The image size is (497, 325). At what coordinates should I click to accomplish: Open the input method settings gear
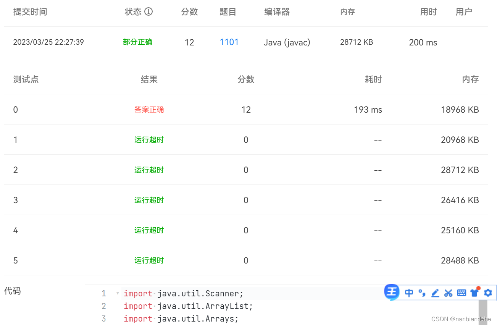(487, 292)
